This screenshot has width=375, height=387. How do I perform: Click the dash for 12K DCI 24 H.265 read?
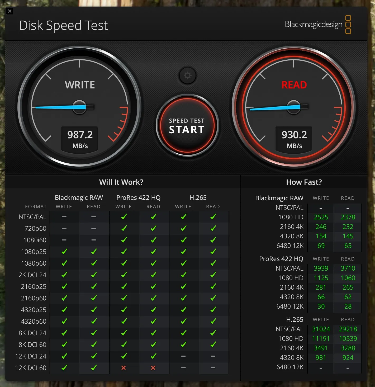[x=213, y=356]
